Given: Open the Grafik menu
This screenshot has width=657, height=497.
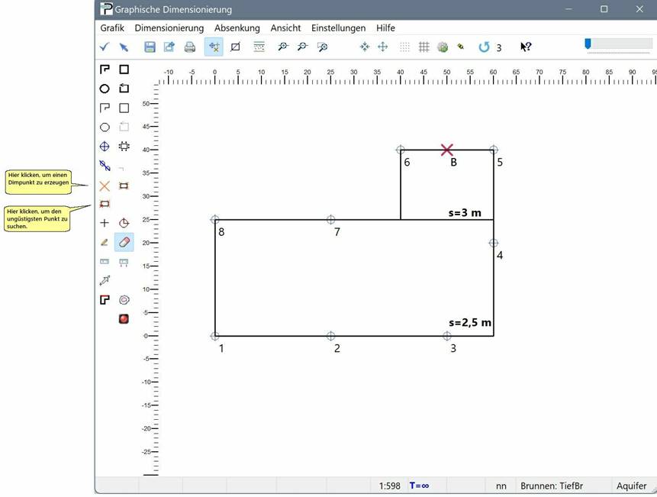Looking at the screenshot, I should (x=112, y=28).
